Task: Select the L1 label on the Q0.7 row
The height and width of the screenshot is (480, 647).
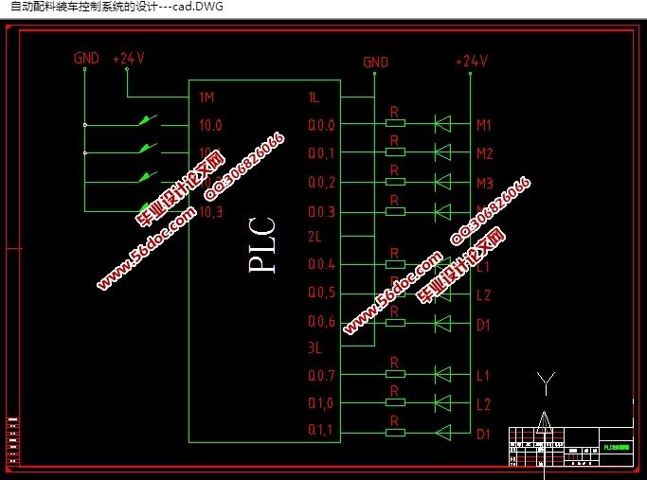Action: tap(483, 376)
